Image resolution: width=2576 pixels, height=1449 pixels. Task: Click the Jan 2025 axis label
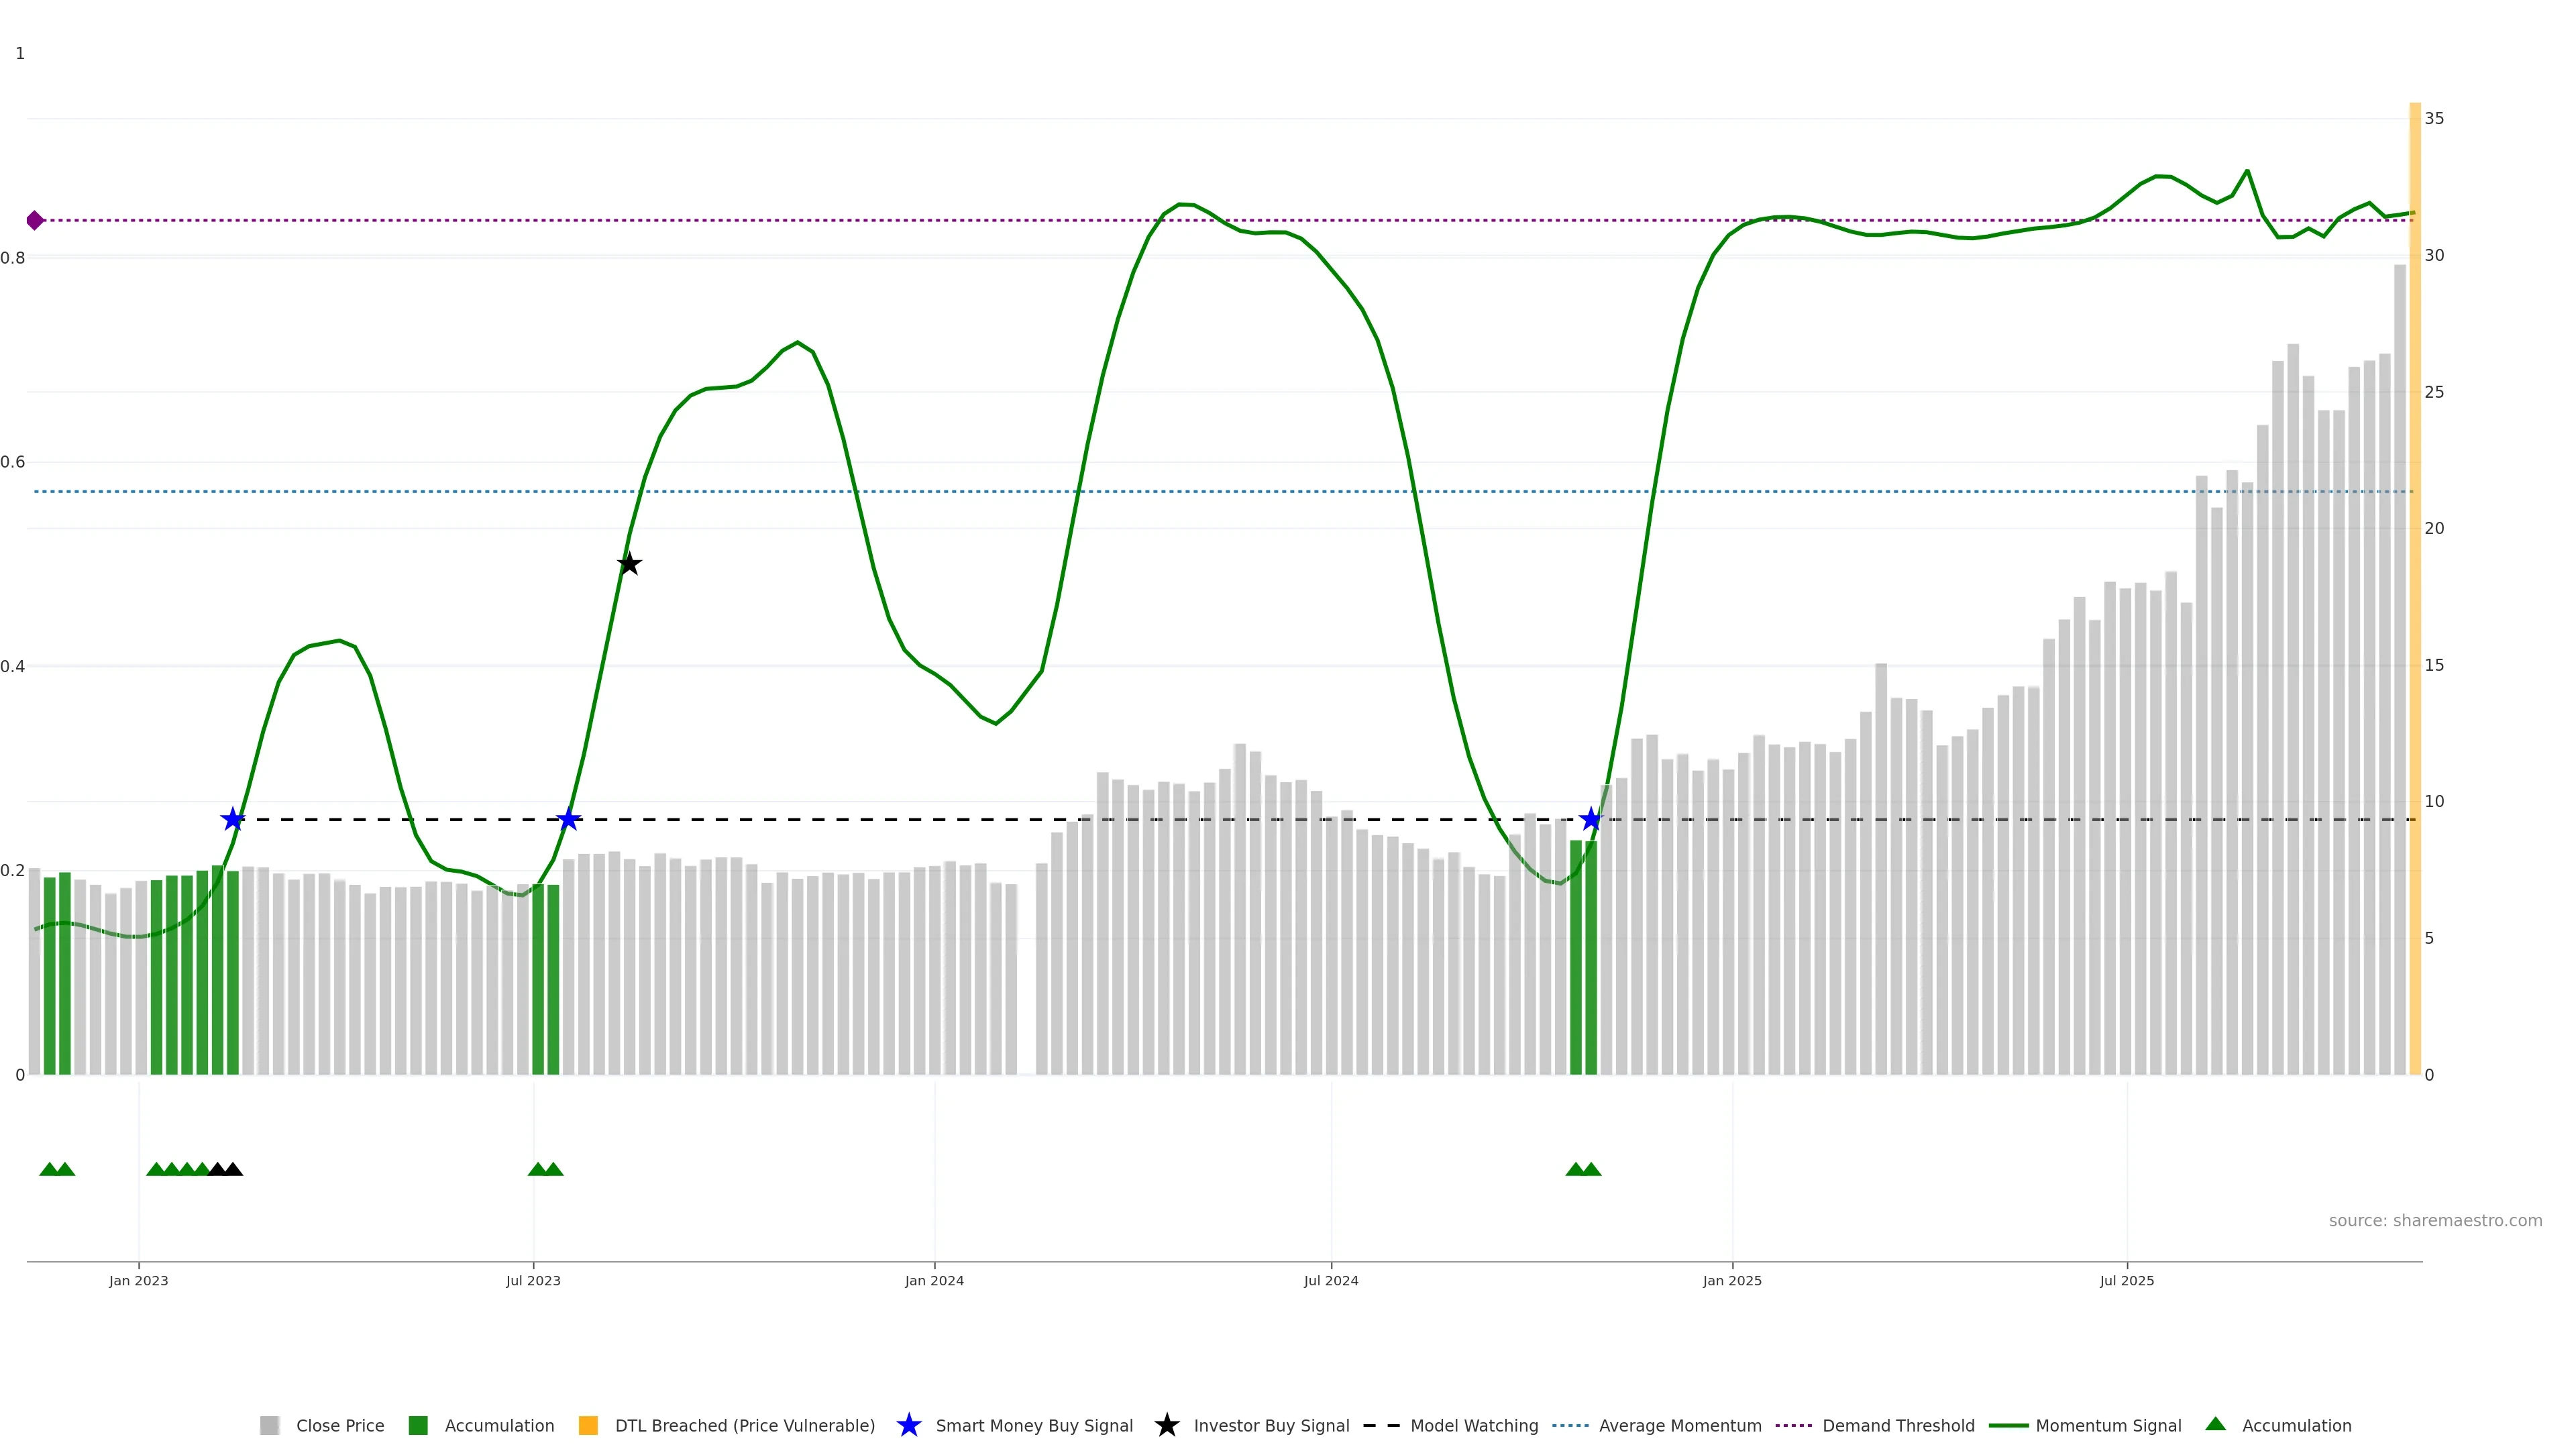tap(1732, 1281)
